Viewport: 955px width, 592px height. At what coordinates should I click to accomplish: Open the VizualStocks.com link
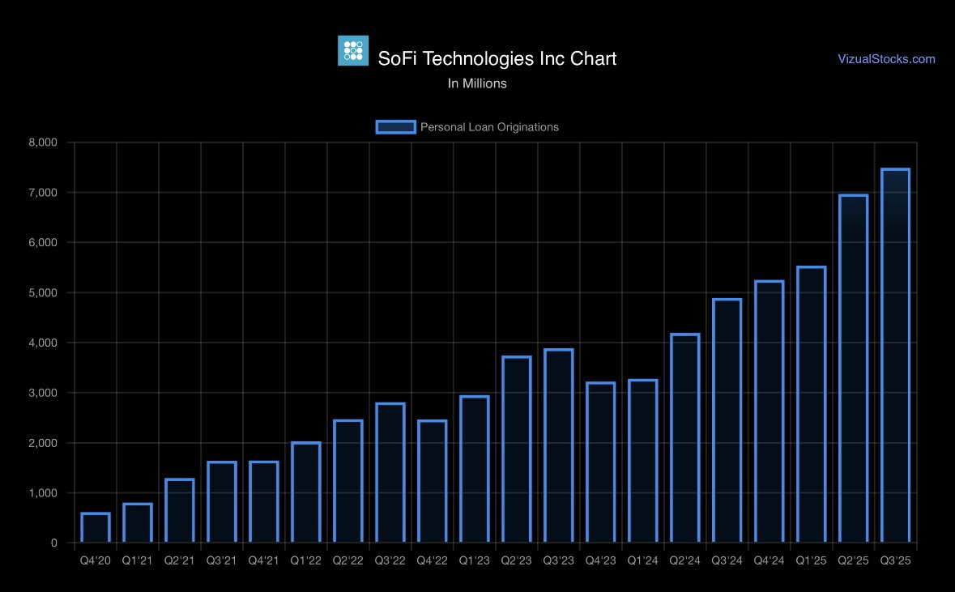click(x=886, y=59)
